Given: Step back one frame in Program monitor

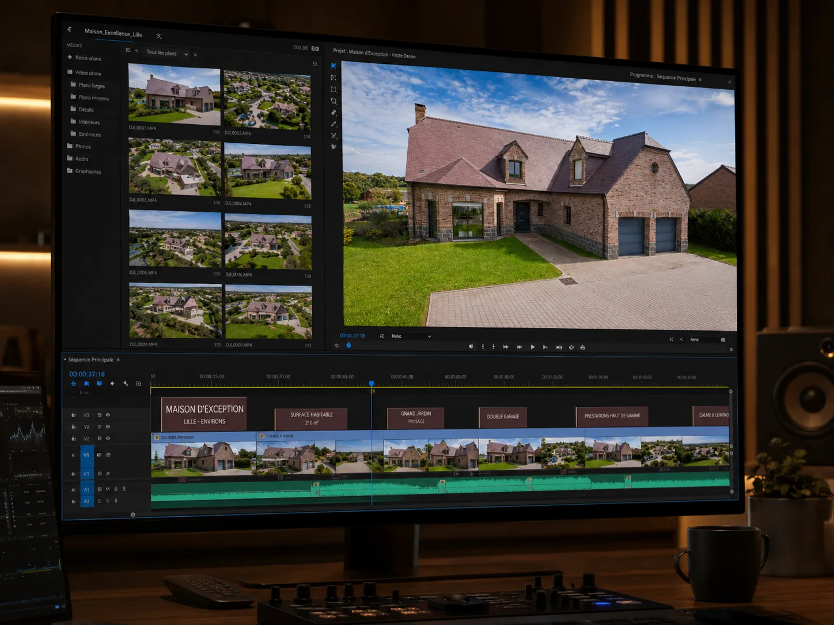Looking at the screenshot, I should (519, 347).
